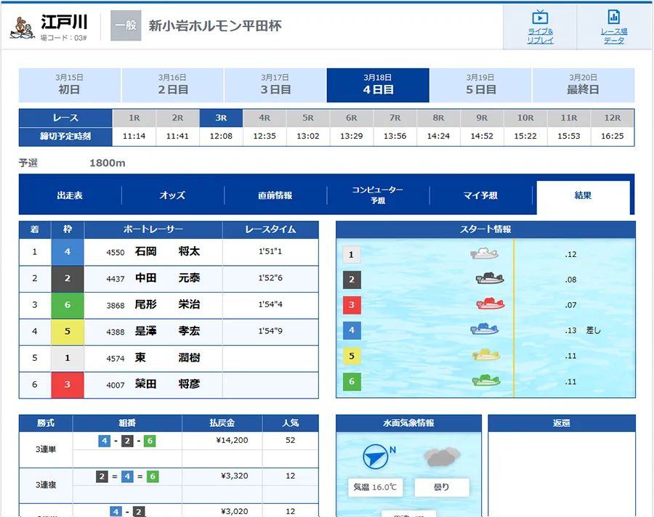654x517 pixels.
Task: Switch to the オッズ tab
Action: pyautogui.click(x=172, y=195)
